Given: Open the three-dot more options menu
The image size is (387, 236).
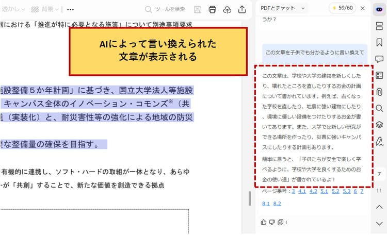Looking at the screenshot, I should [70, 9].
